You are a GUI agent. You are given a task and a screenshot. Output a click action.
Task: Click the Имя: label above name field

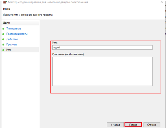click(55, 43)
